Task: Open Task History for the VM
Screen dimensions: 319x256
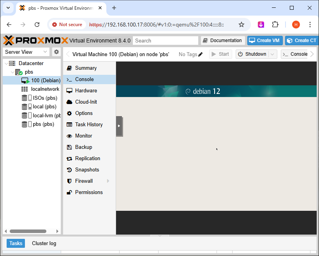Action: click(89, 125)
